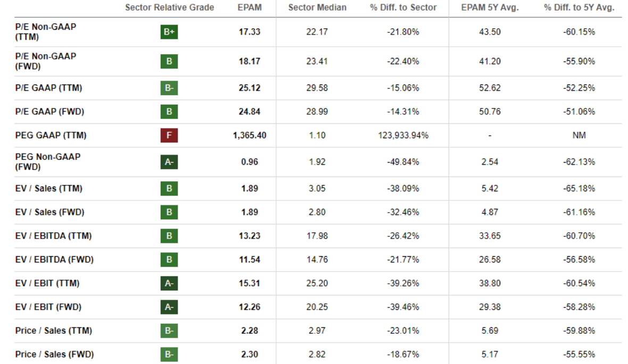Click EPAM value 11.54
The height and width of the screenshot is (364, 628).
(x=250, y=260)
